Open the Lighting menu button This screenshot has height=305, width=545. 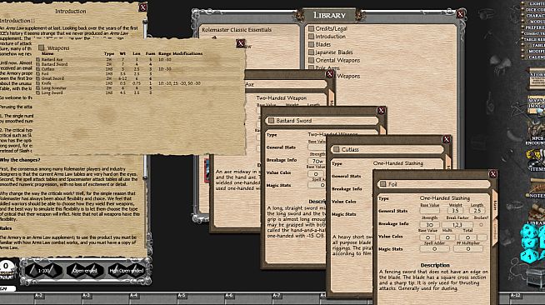pos(534,3)
